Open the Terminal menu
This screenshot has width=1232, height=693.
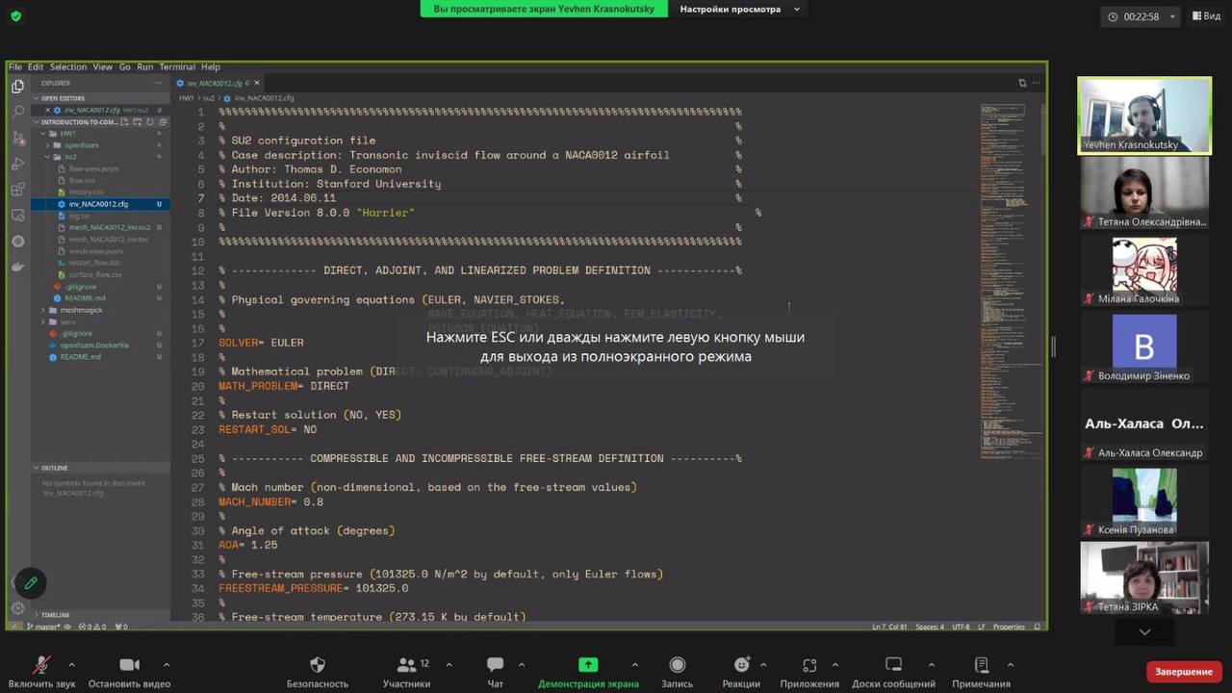[176, 67]
